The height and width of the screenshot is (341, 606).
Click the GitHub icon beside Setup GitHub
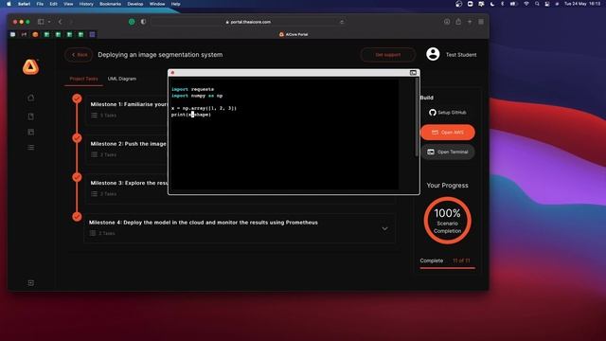[x=433, y=113]
